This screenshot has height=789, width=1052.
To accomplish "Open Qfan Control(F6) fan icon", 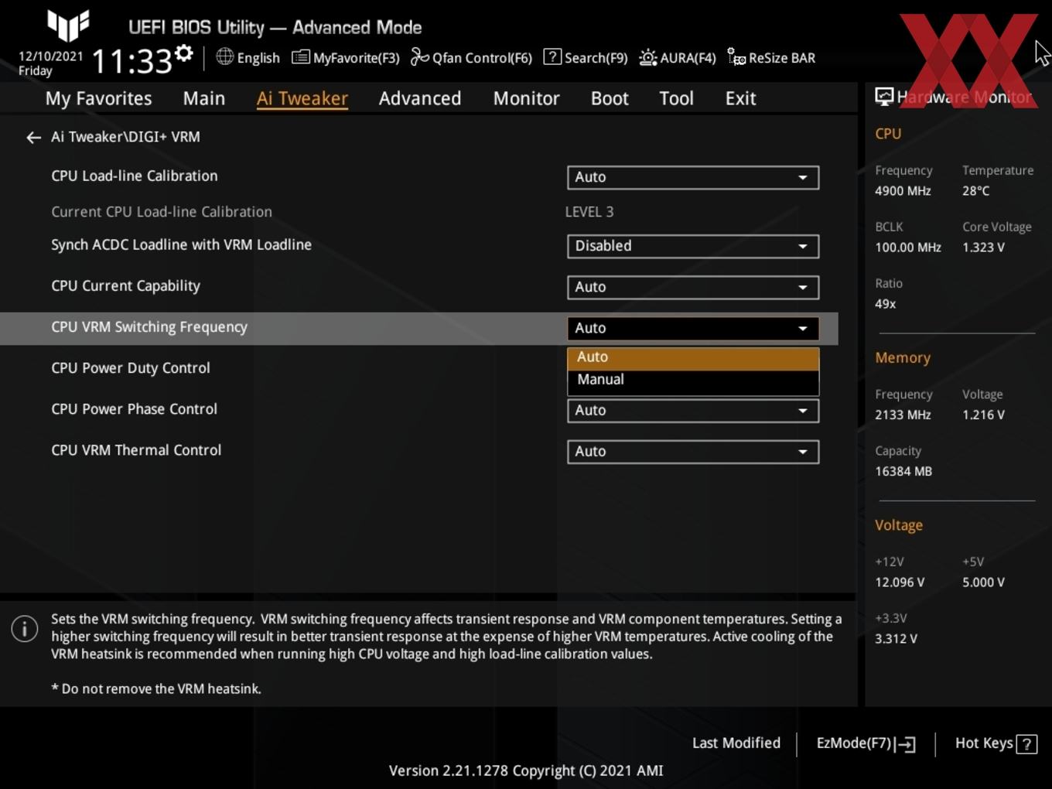I will coord(419,56).
